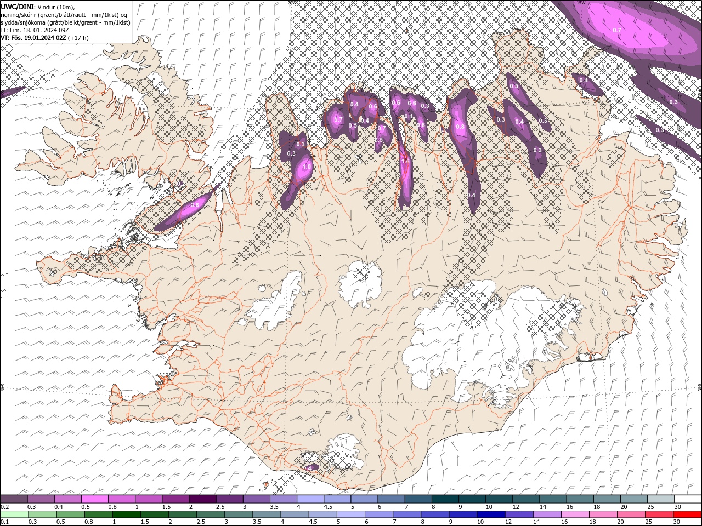
Task: Select the 0.8–1 green rain swatch
Action: (x=98, y=514)
